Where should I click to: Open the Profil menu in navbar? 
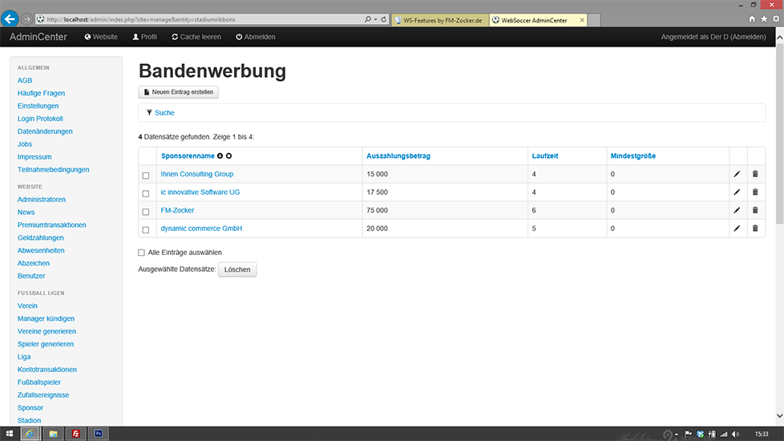click(x=144, y=37)
